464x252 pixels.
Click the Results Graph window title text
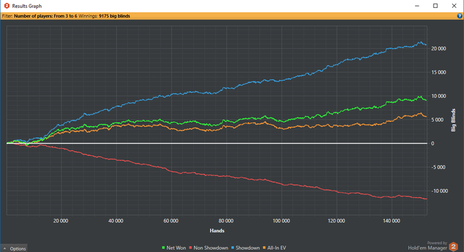(x=27, y=6)
